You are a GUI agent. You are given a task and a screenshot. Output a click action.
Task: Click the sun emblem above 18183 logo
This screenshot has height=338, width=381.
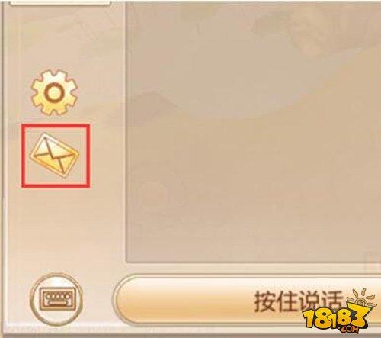pyautogui.click(x=360, y=298)
